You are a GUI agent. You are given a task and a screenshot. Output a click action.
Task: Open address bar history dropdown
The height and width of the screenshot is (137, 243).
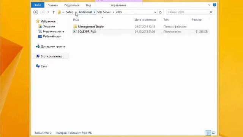pos(155,12)
